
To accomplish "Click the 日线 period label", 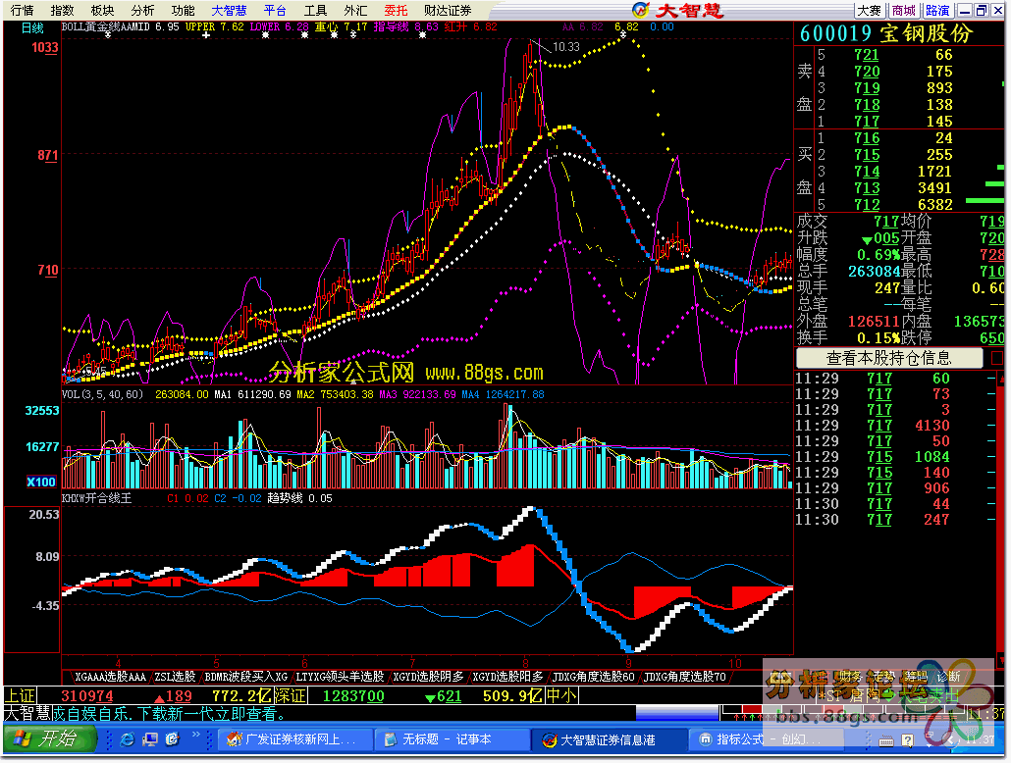I will tap(32, 27).
